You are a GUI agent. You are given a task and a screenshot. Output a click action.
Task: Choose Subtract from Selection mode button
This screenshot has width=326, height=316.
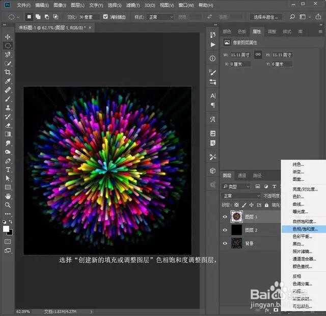point(47,17)
